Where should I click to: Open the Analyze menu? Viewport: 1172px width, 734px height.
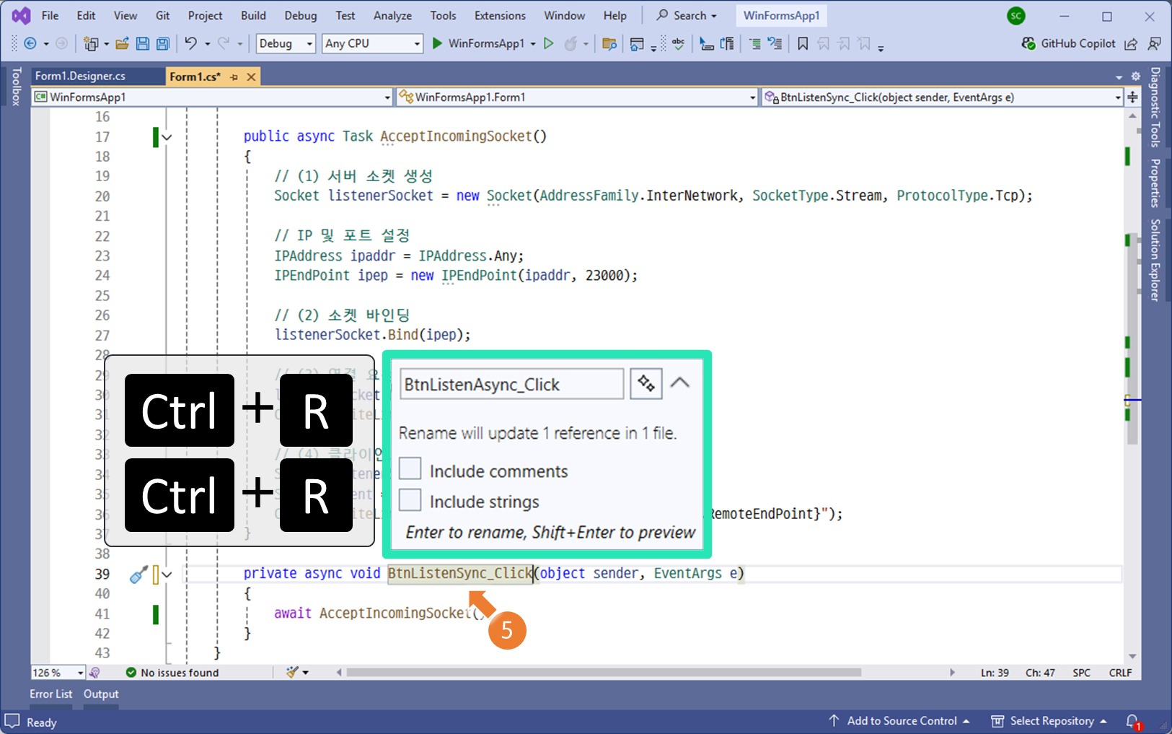[393, 15]
